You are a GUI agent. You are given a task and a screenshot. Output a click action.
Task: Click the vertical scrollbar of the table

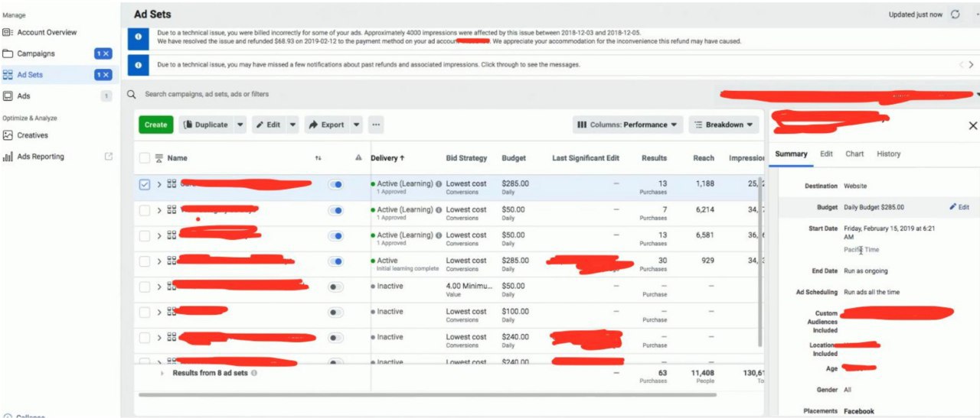(x=759, y=264)
